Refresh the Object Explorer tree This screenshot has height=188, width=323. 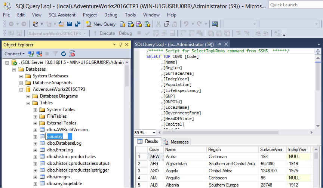tap(64, 54)
